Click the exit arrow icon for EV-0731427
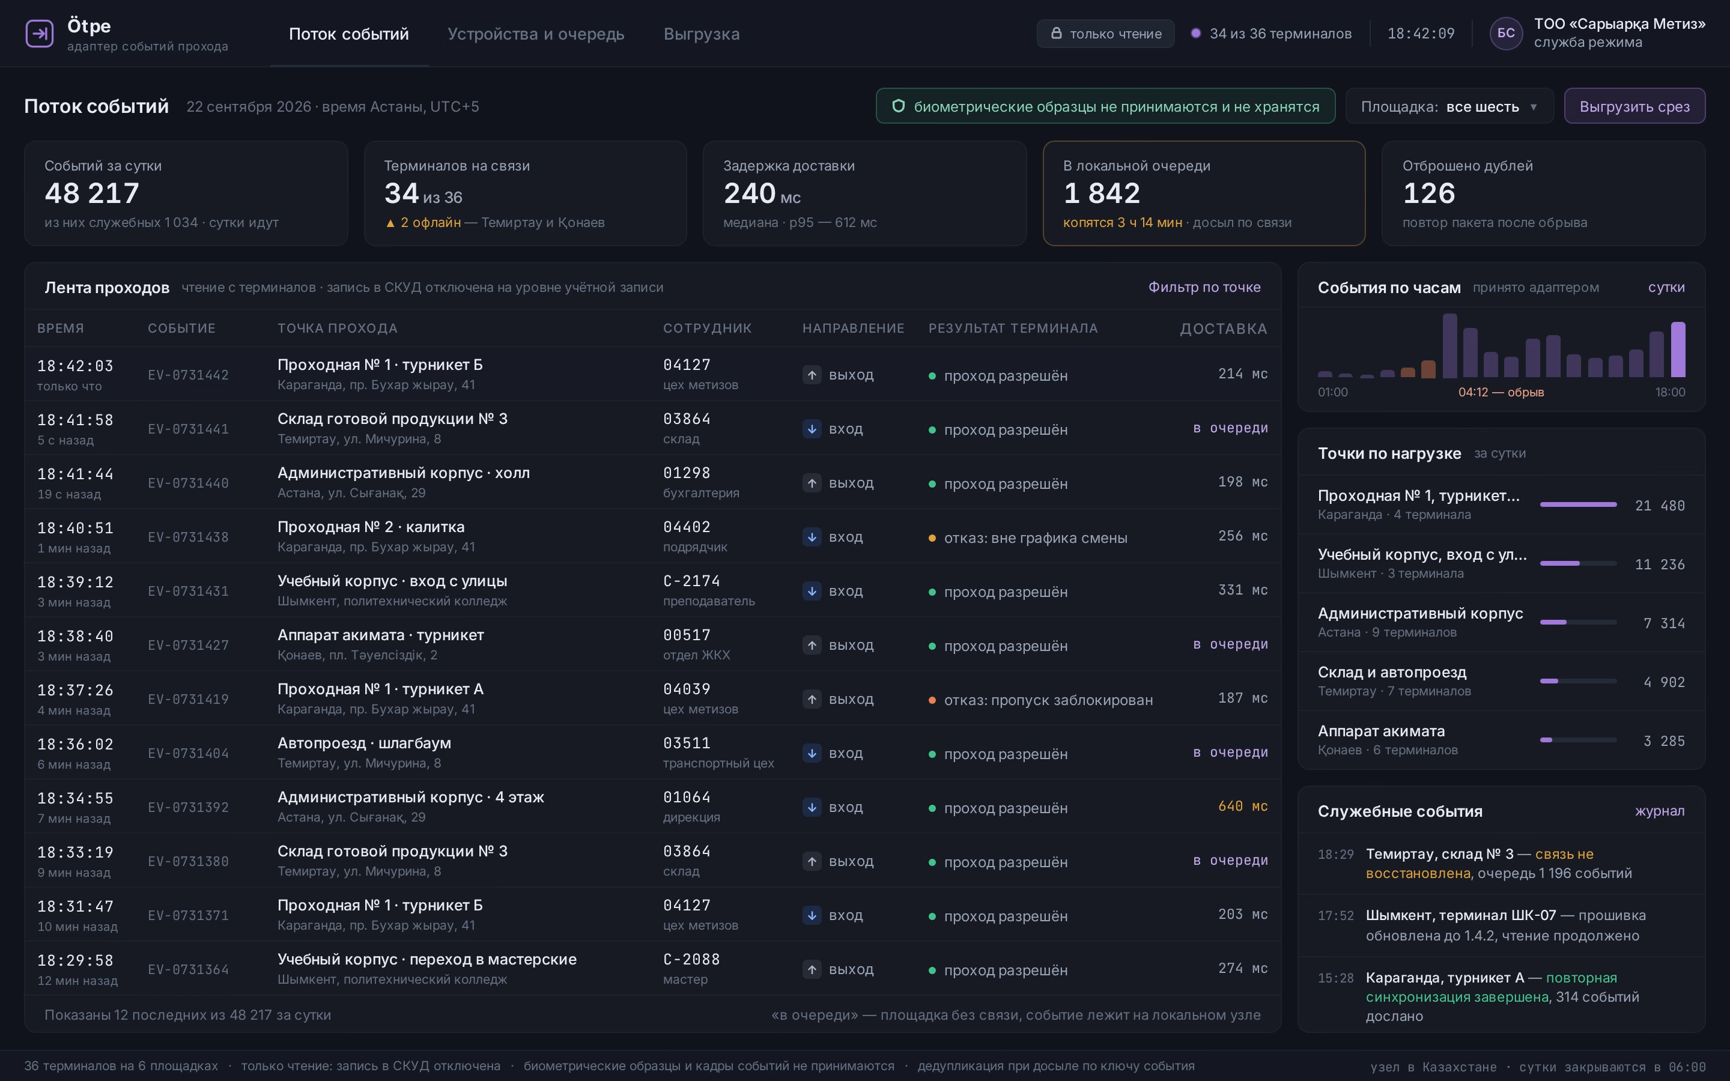 pos(812,645)
